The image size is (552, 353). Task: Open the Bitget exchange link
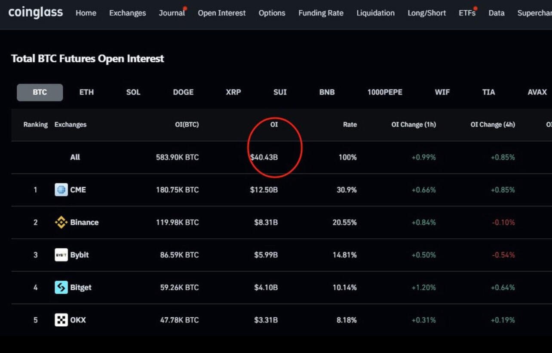(81, 287)
